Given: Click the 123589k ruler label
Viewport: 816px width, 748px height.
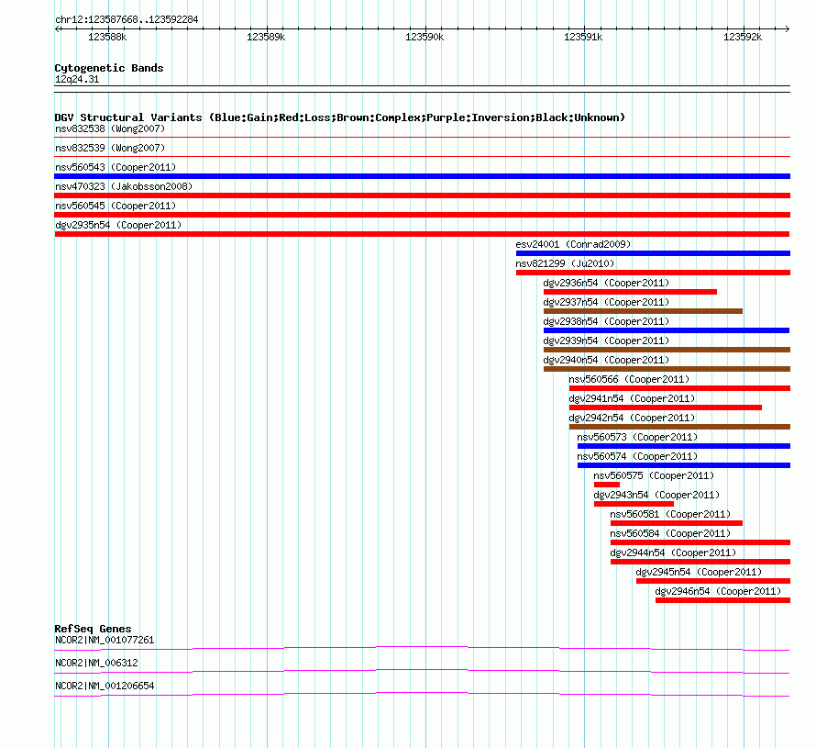Looking at the screenshot, I should coord(266,37).
